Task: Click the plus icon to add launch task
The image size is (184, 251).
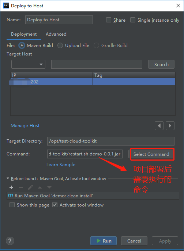Action: pyautogui.click(x=11, y=187)
